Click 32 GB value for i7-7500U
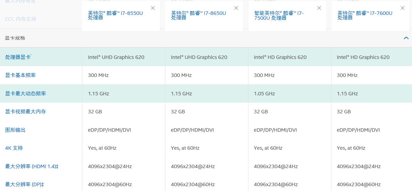 (261, 112)
